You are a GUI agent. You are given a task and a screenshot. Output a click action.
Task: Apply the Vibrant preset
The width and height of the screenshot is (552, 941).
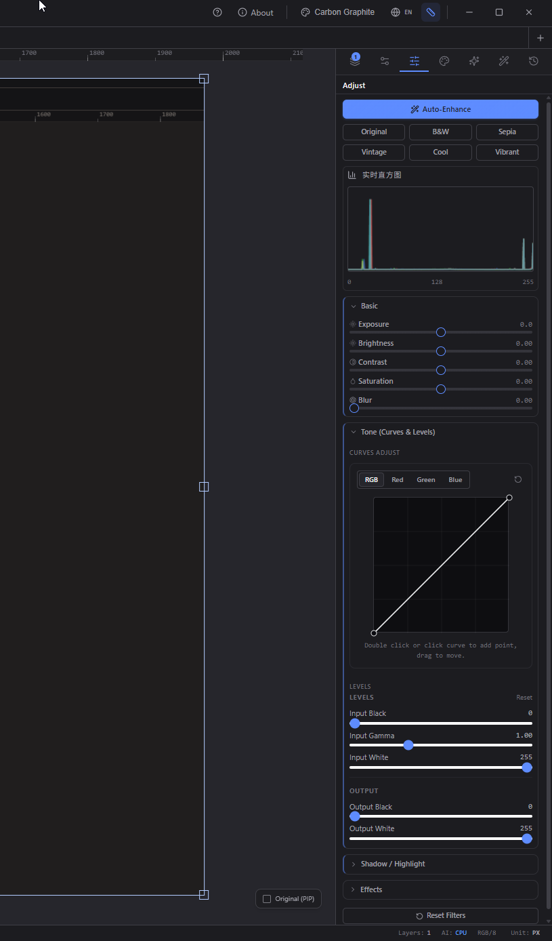[507, 152]
